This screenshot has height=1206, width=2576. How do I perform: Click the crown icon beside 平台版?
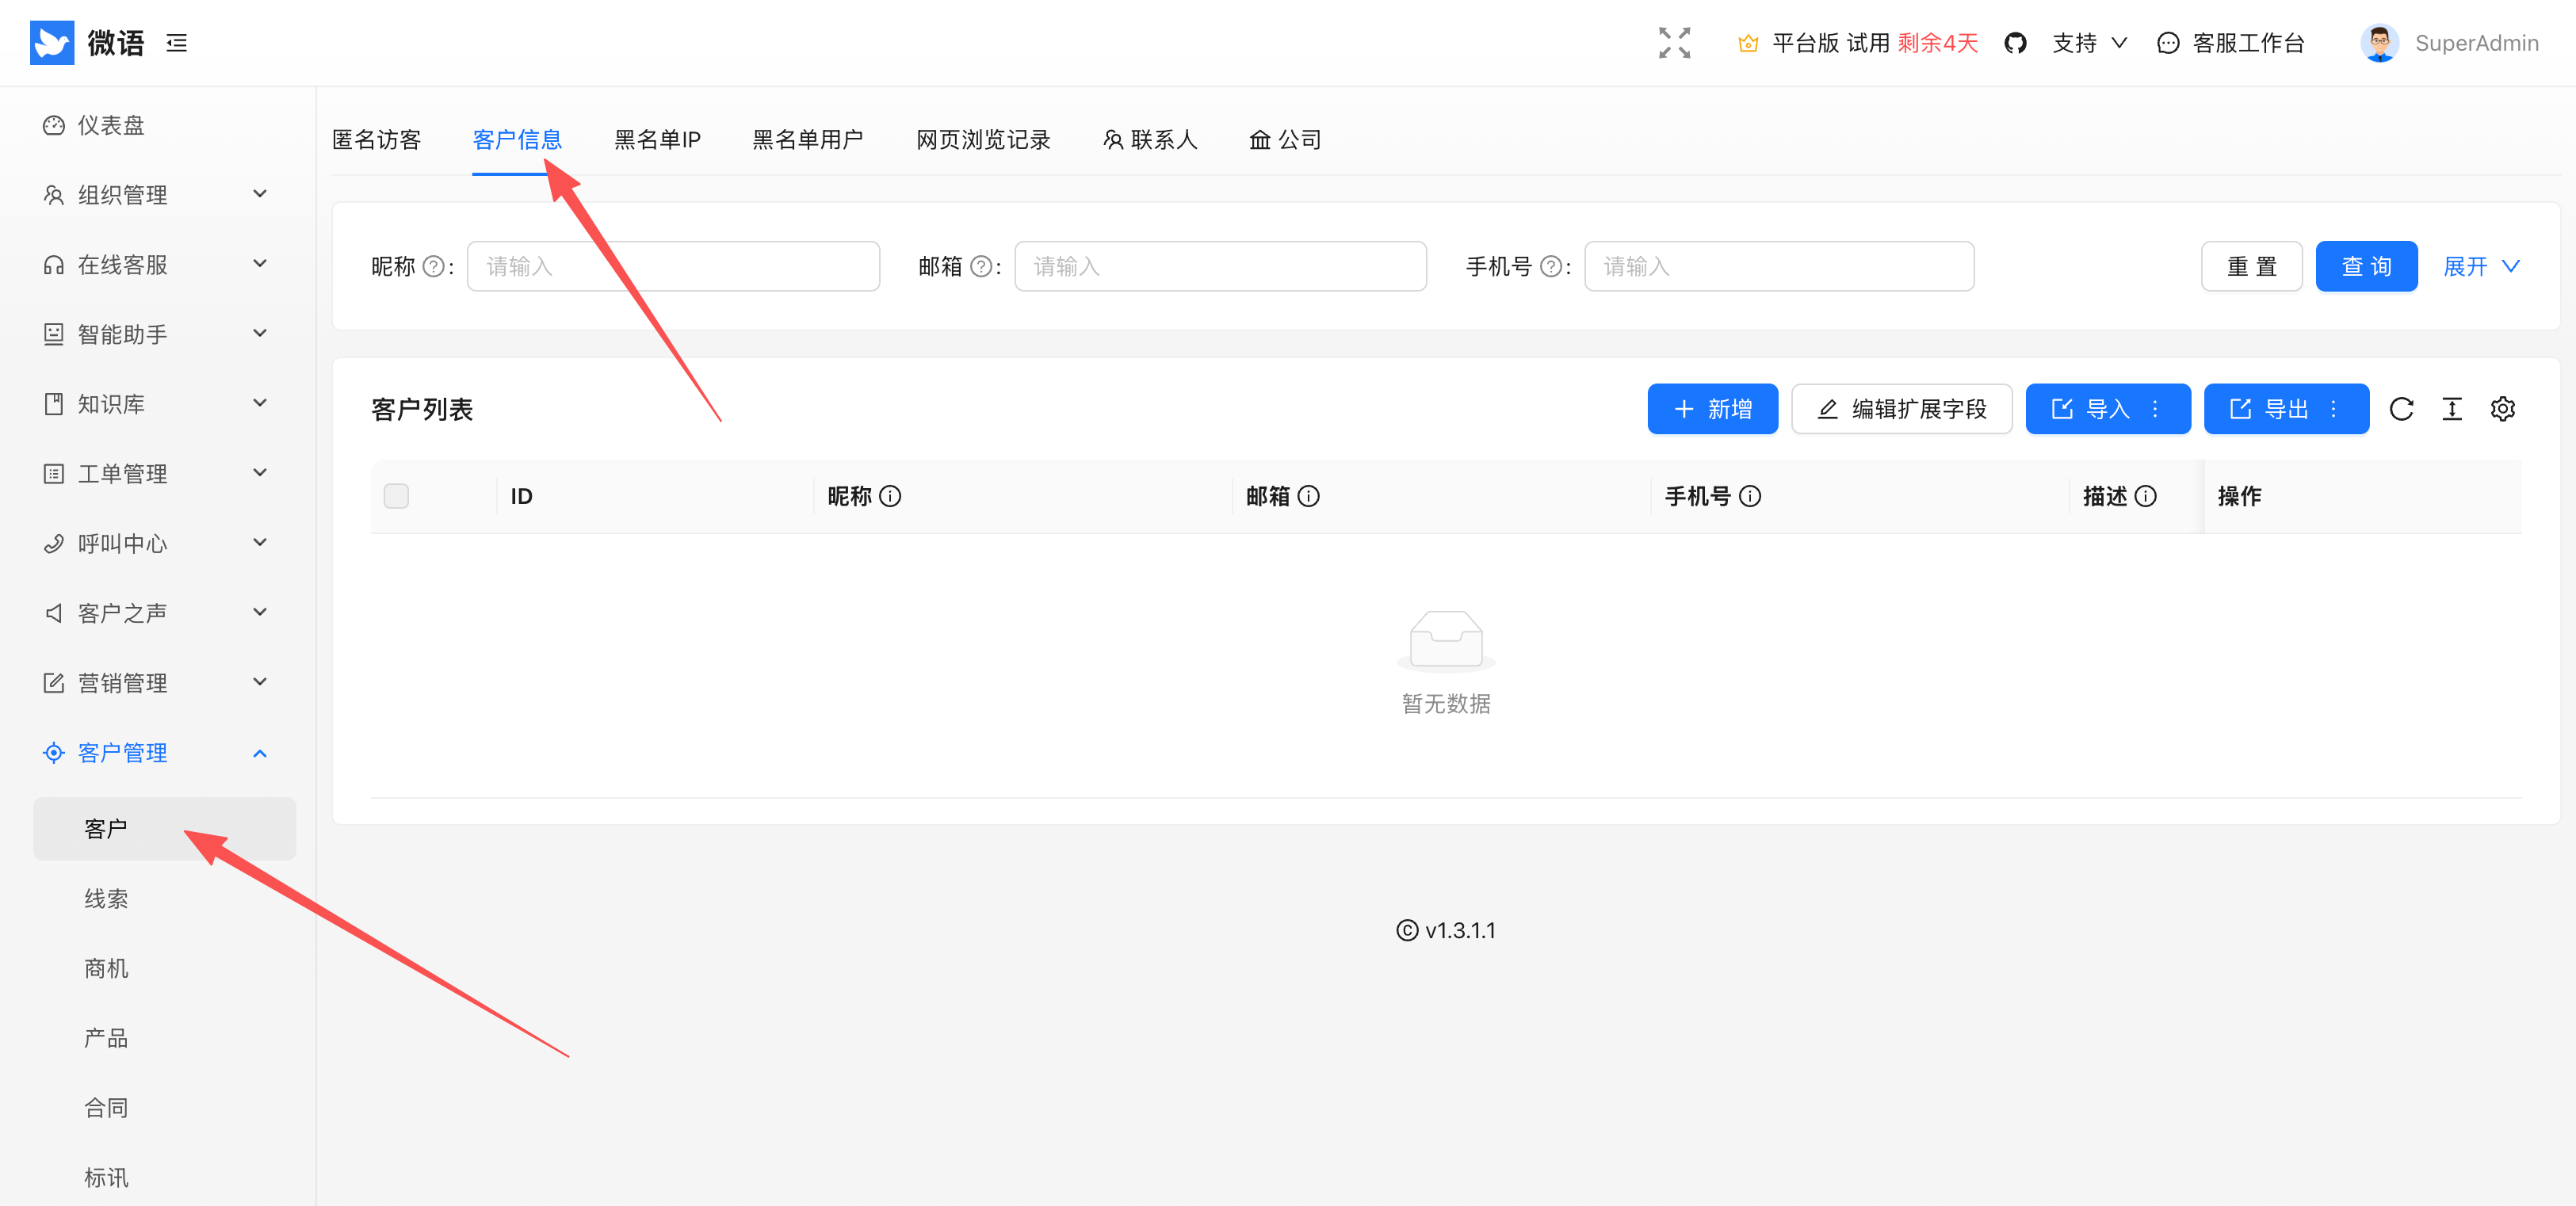coord(1747,43)
